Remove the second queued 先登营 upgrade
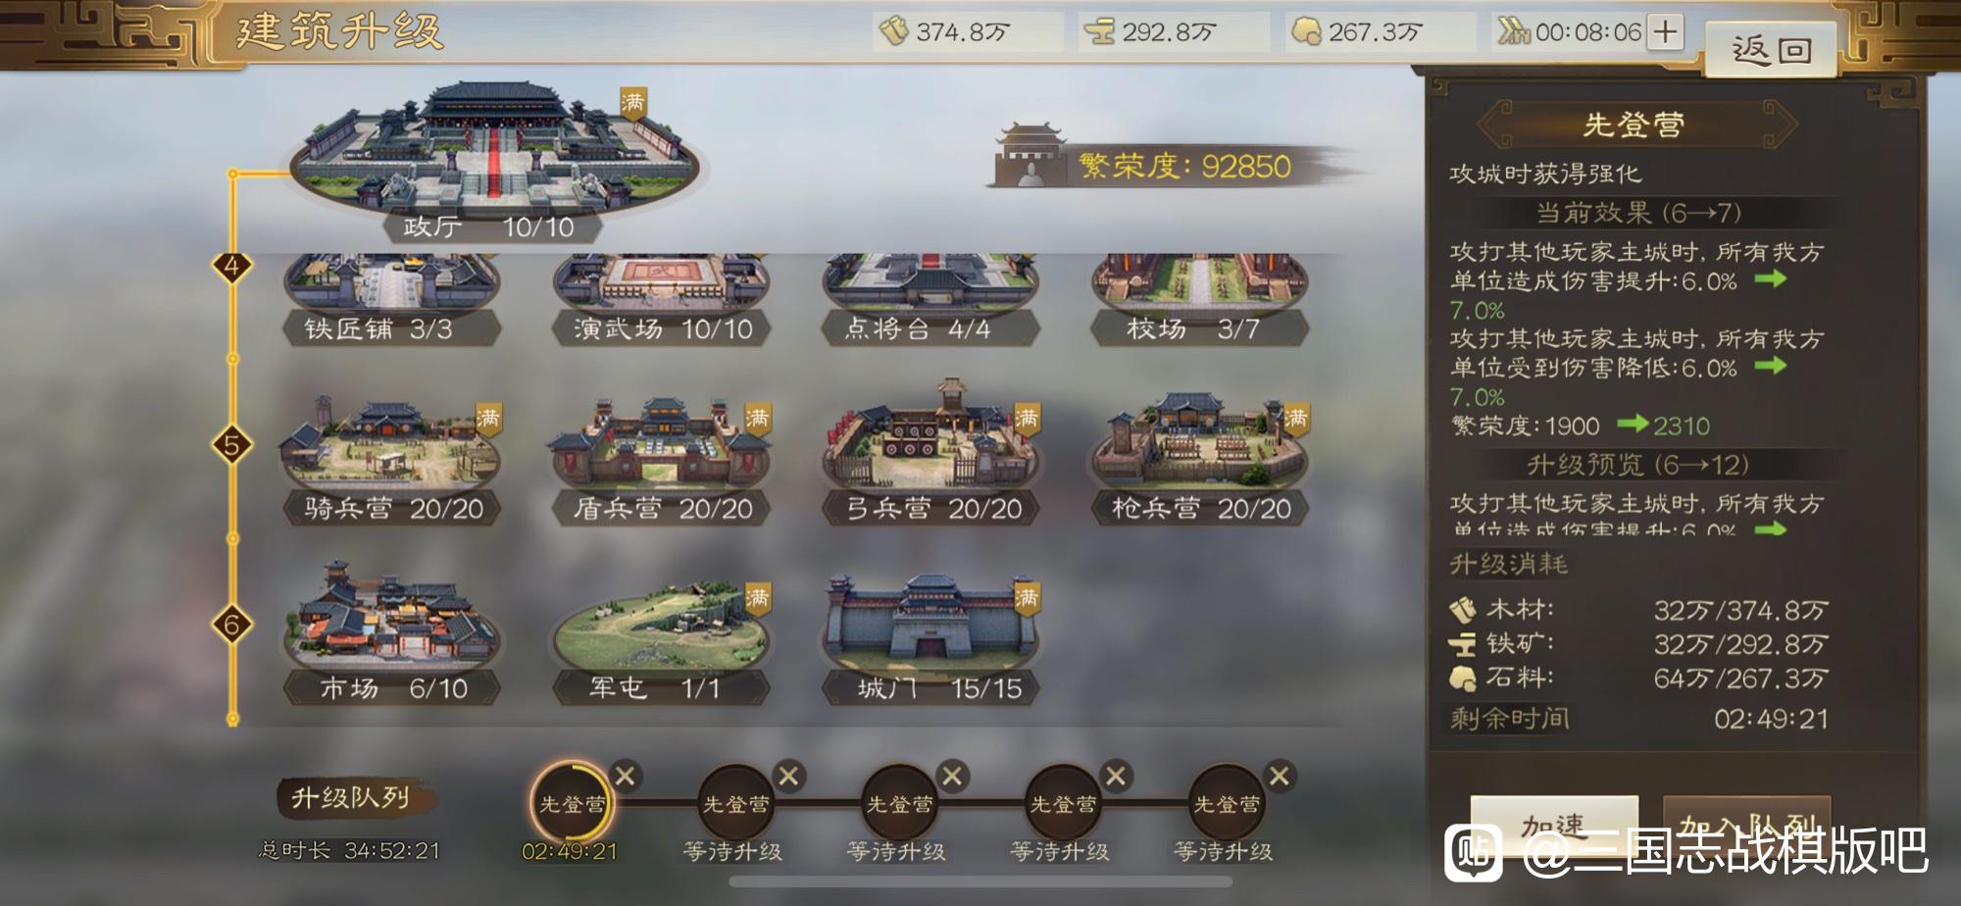The image size is (1961, 906). tap(788, 777)
